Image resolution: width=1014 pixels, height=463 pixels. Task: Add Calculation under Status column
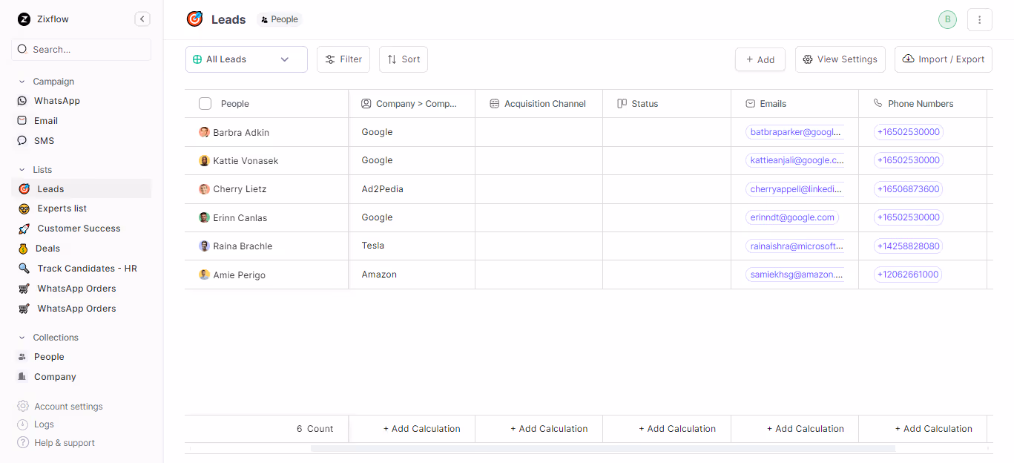point(677,429)
